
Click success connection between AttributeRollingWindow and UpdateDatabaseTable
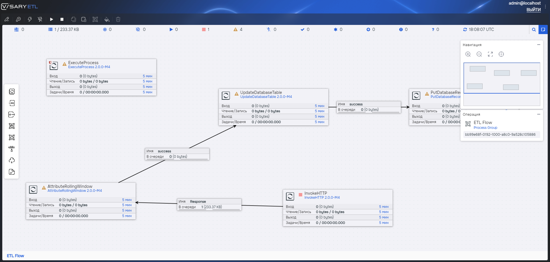[x=177, y=154]
